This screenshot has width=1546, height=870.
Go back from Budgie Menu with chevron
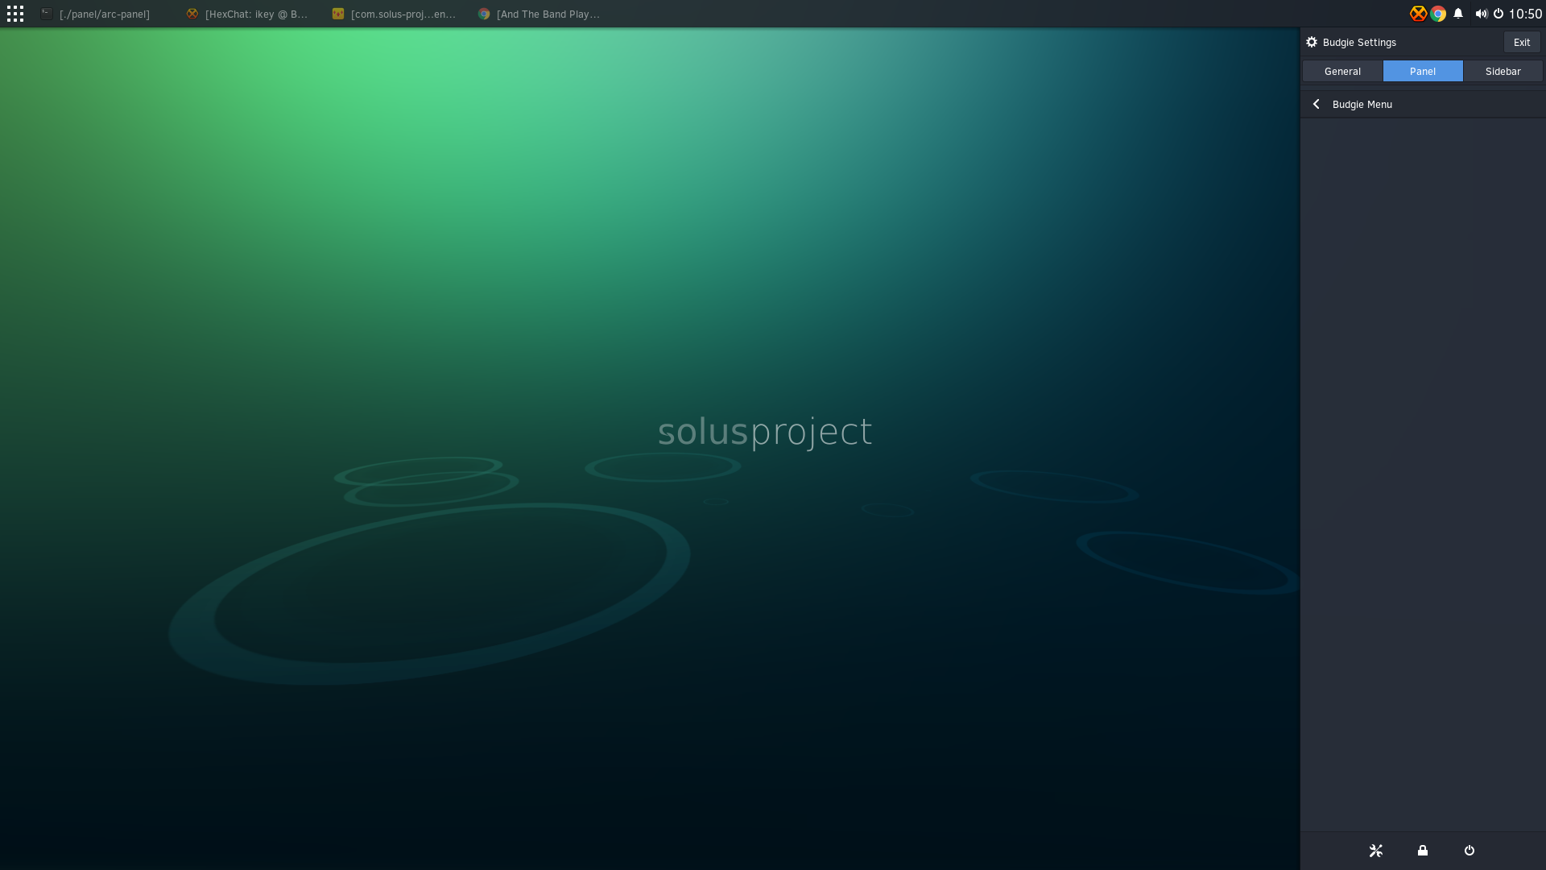[1317, 104]
